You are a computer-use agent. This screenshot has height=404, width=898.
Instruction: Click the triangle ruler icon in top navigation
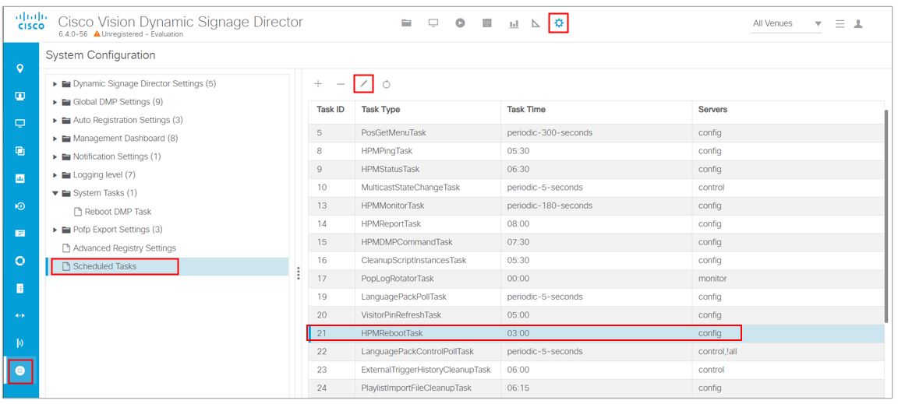click(536, 23)
